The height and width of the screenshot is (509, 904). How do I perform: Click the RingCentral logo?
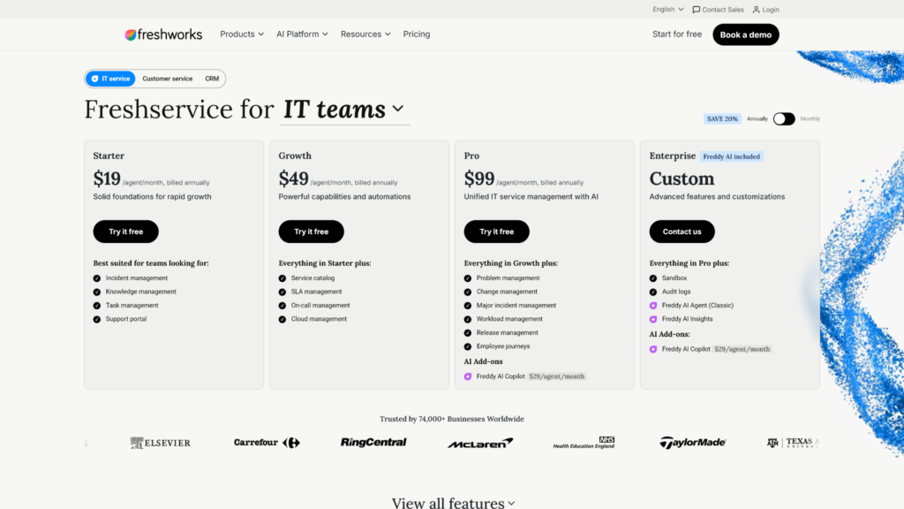pyautogui.click(x=373, y=442)
